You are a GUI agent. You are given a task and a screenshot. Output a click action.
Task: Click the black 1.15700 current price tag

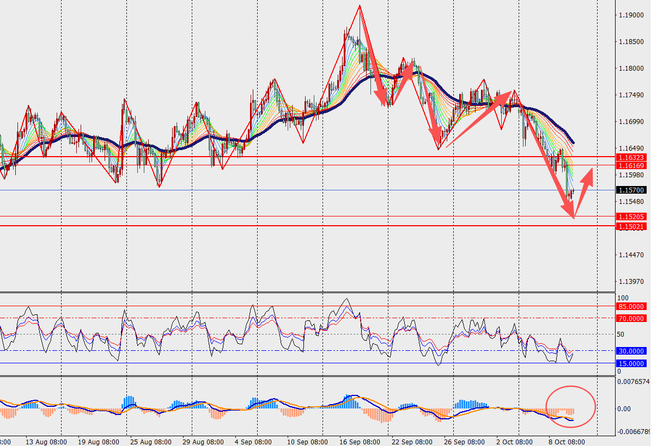[631, 190]
